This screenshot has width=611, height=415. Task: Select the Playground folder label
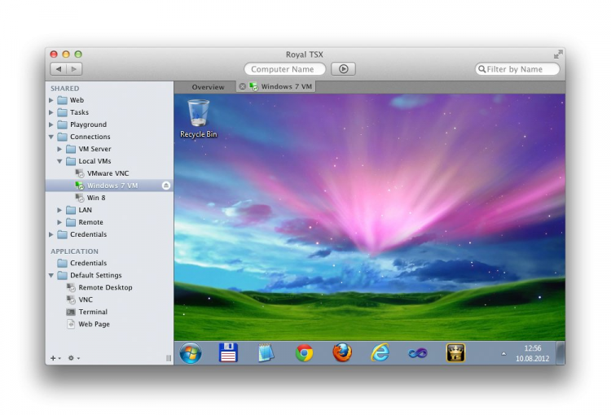click(88, 124)
